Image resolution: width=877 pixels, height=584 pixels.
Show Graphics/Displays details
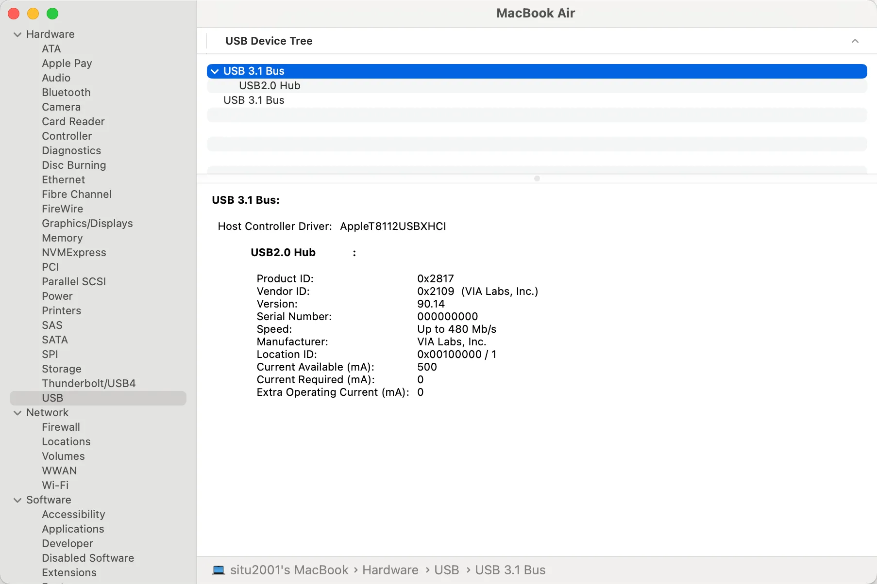pos(87,223)
